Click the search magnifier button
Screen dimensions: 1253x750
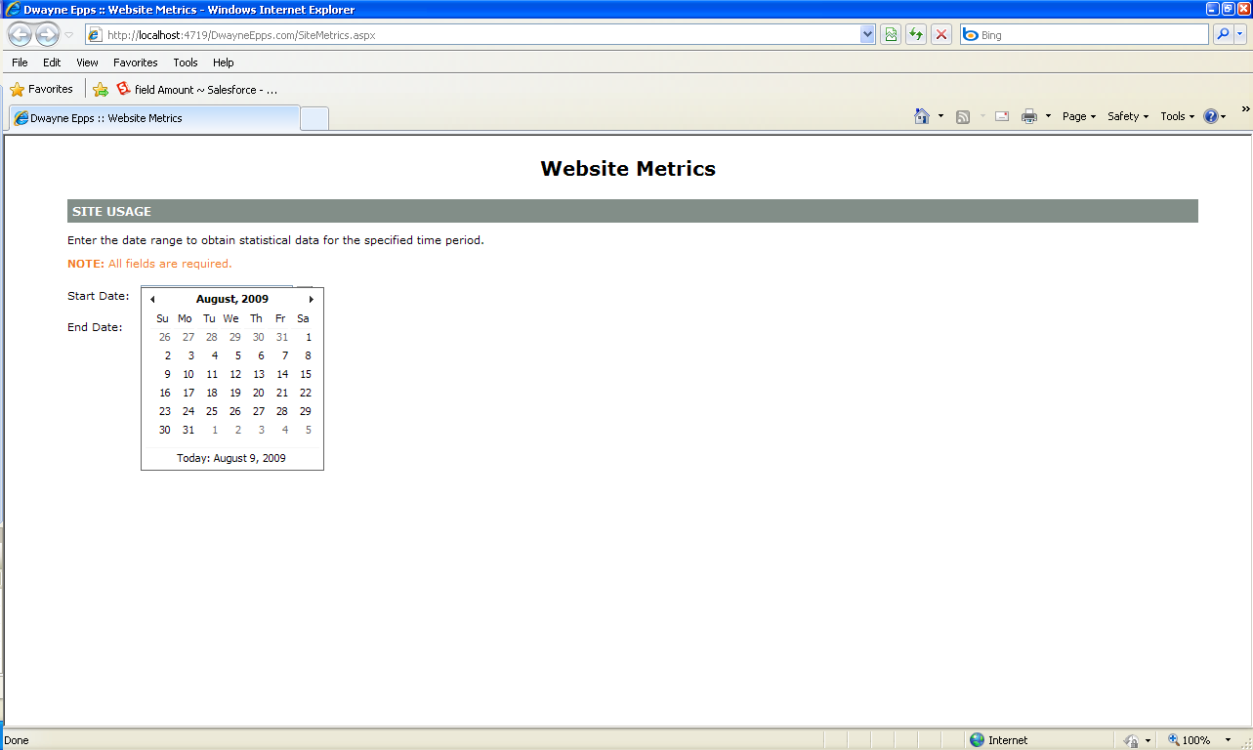[1223, 34]
